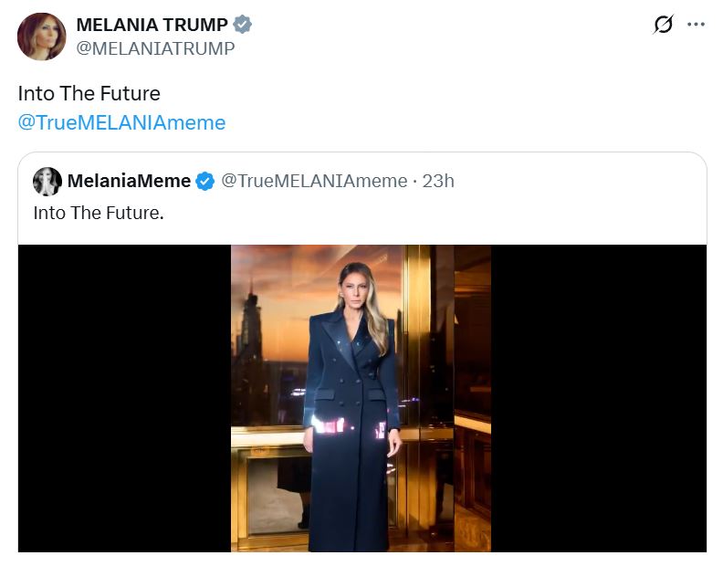
Task: Click the blue @TrueMELANIAmeme mention link
Action: pos(121,122)
